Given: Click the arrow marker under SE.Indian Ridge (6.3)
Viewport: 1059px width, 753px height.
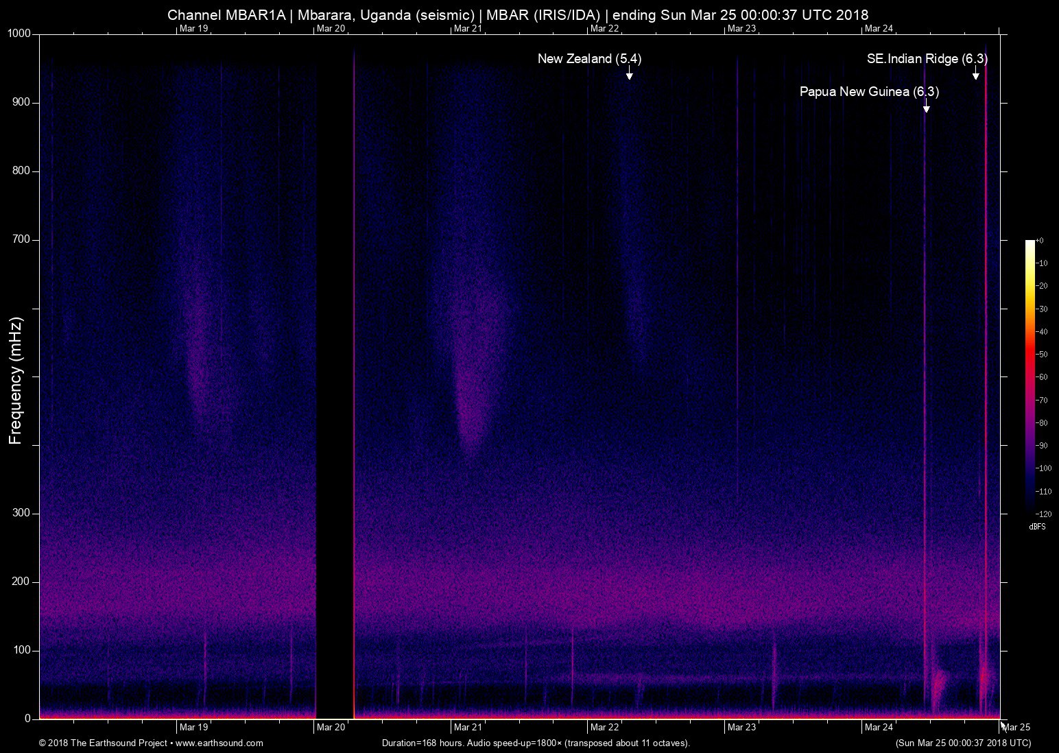Looking at the screenshot, I should pyautogui.click(x=975, y=75).
